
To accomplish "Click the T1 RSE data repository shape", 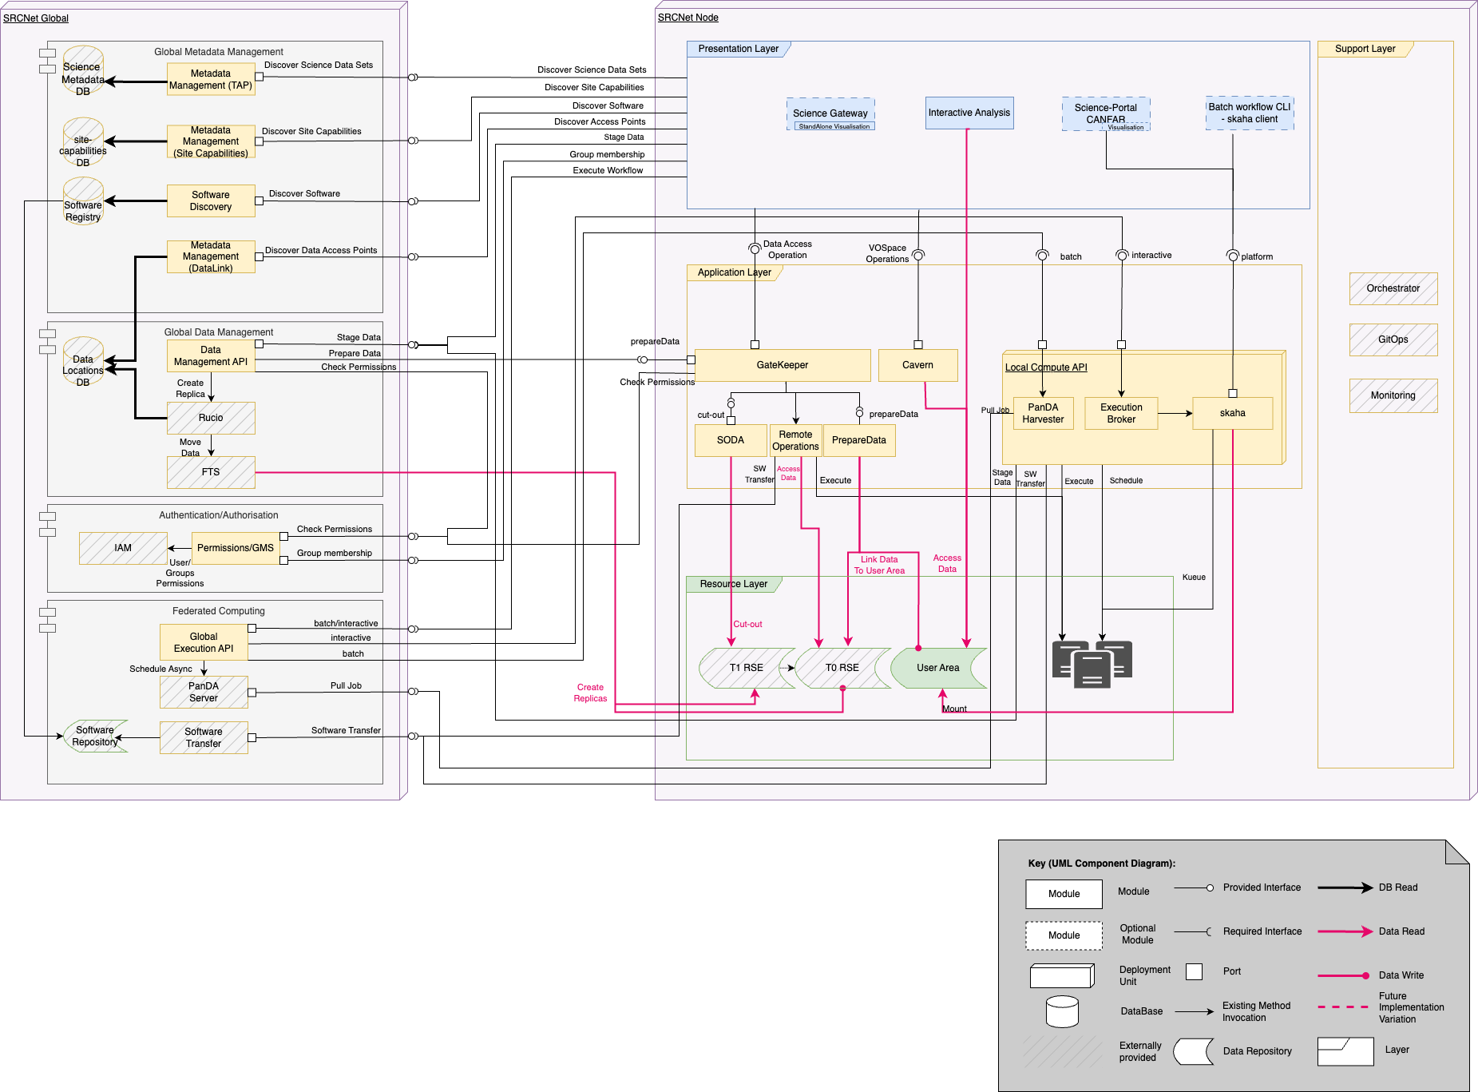I will pyautogui.click(x=746, y=668).
